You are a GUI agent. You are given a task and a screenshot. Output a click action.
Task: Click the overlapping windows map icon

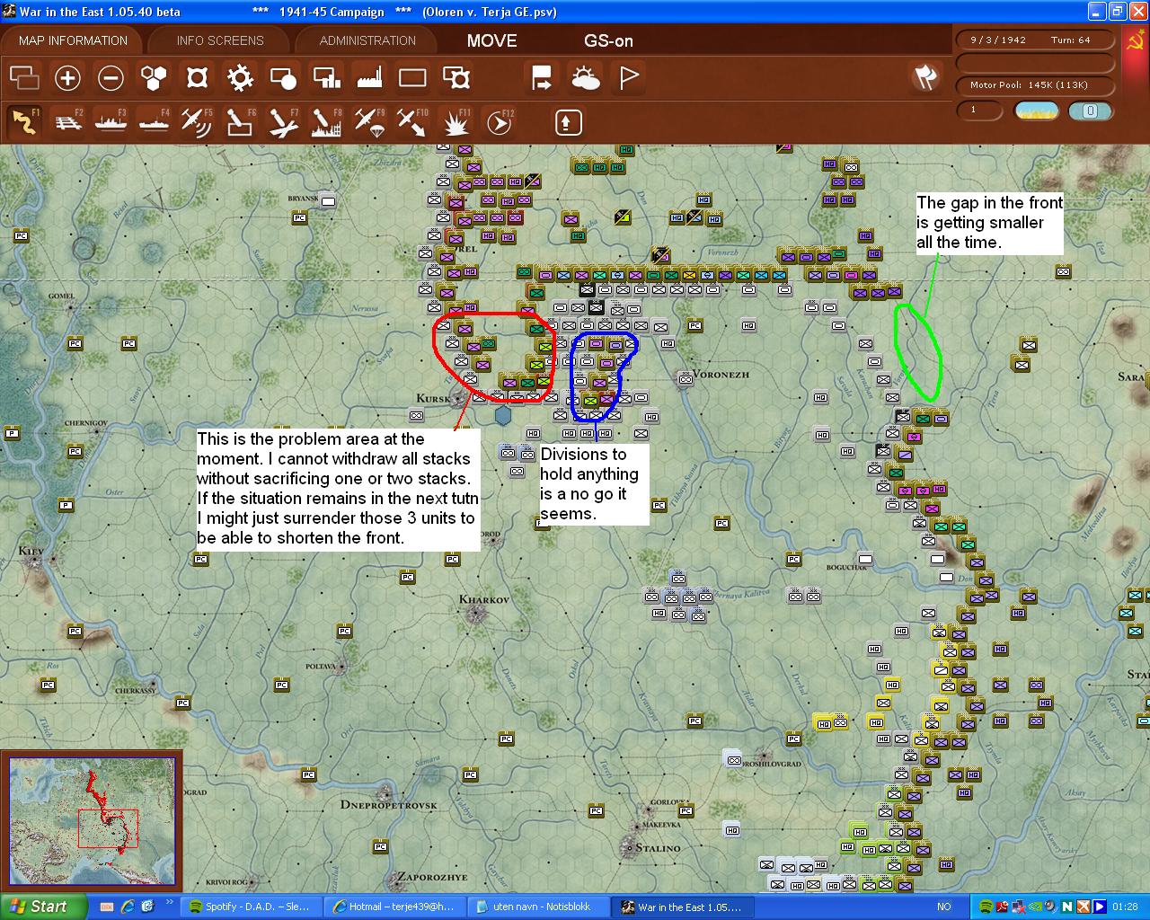pos(24,78)
